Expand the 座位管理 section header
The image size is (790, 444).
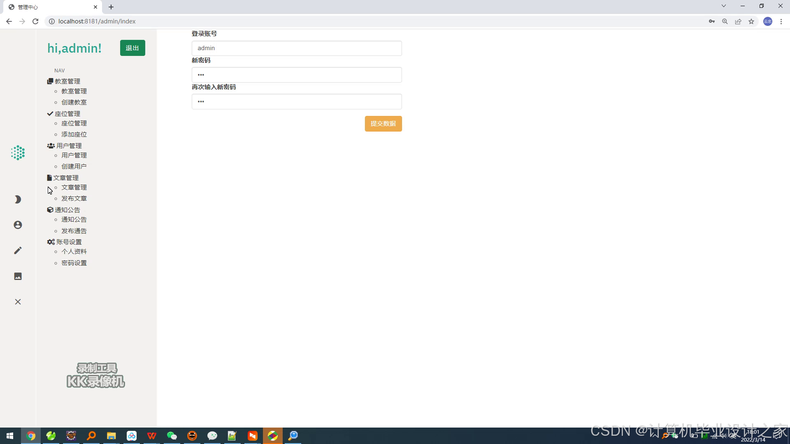[x=64, y=114]
